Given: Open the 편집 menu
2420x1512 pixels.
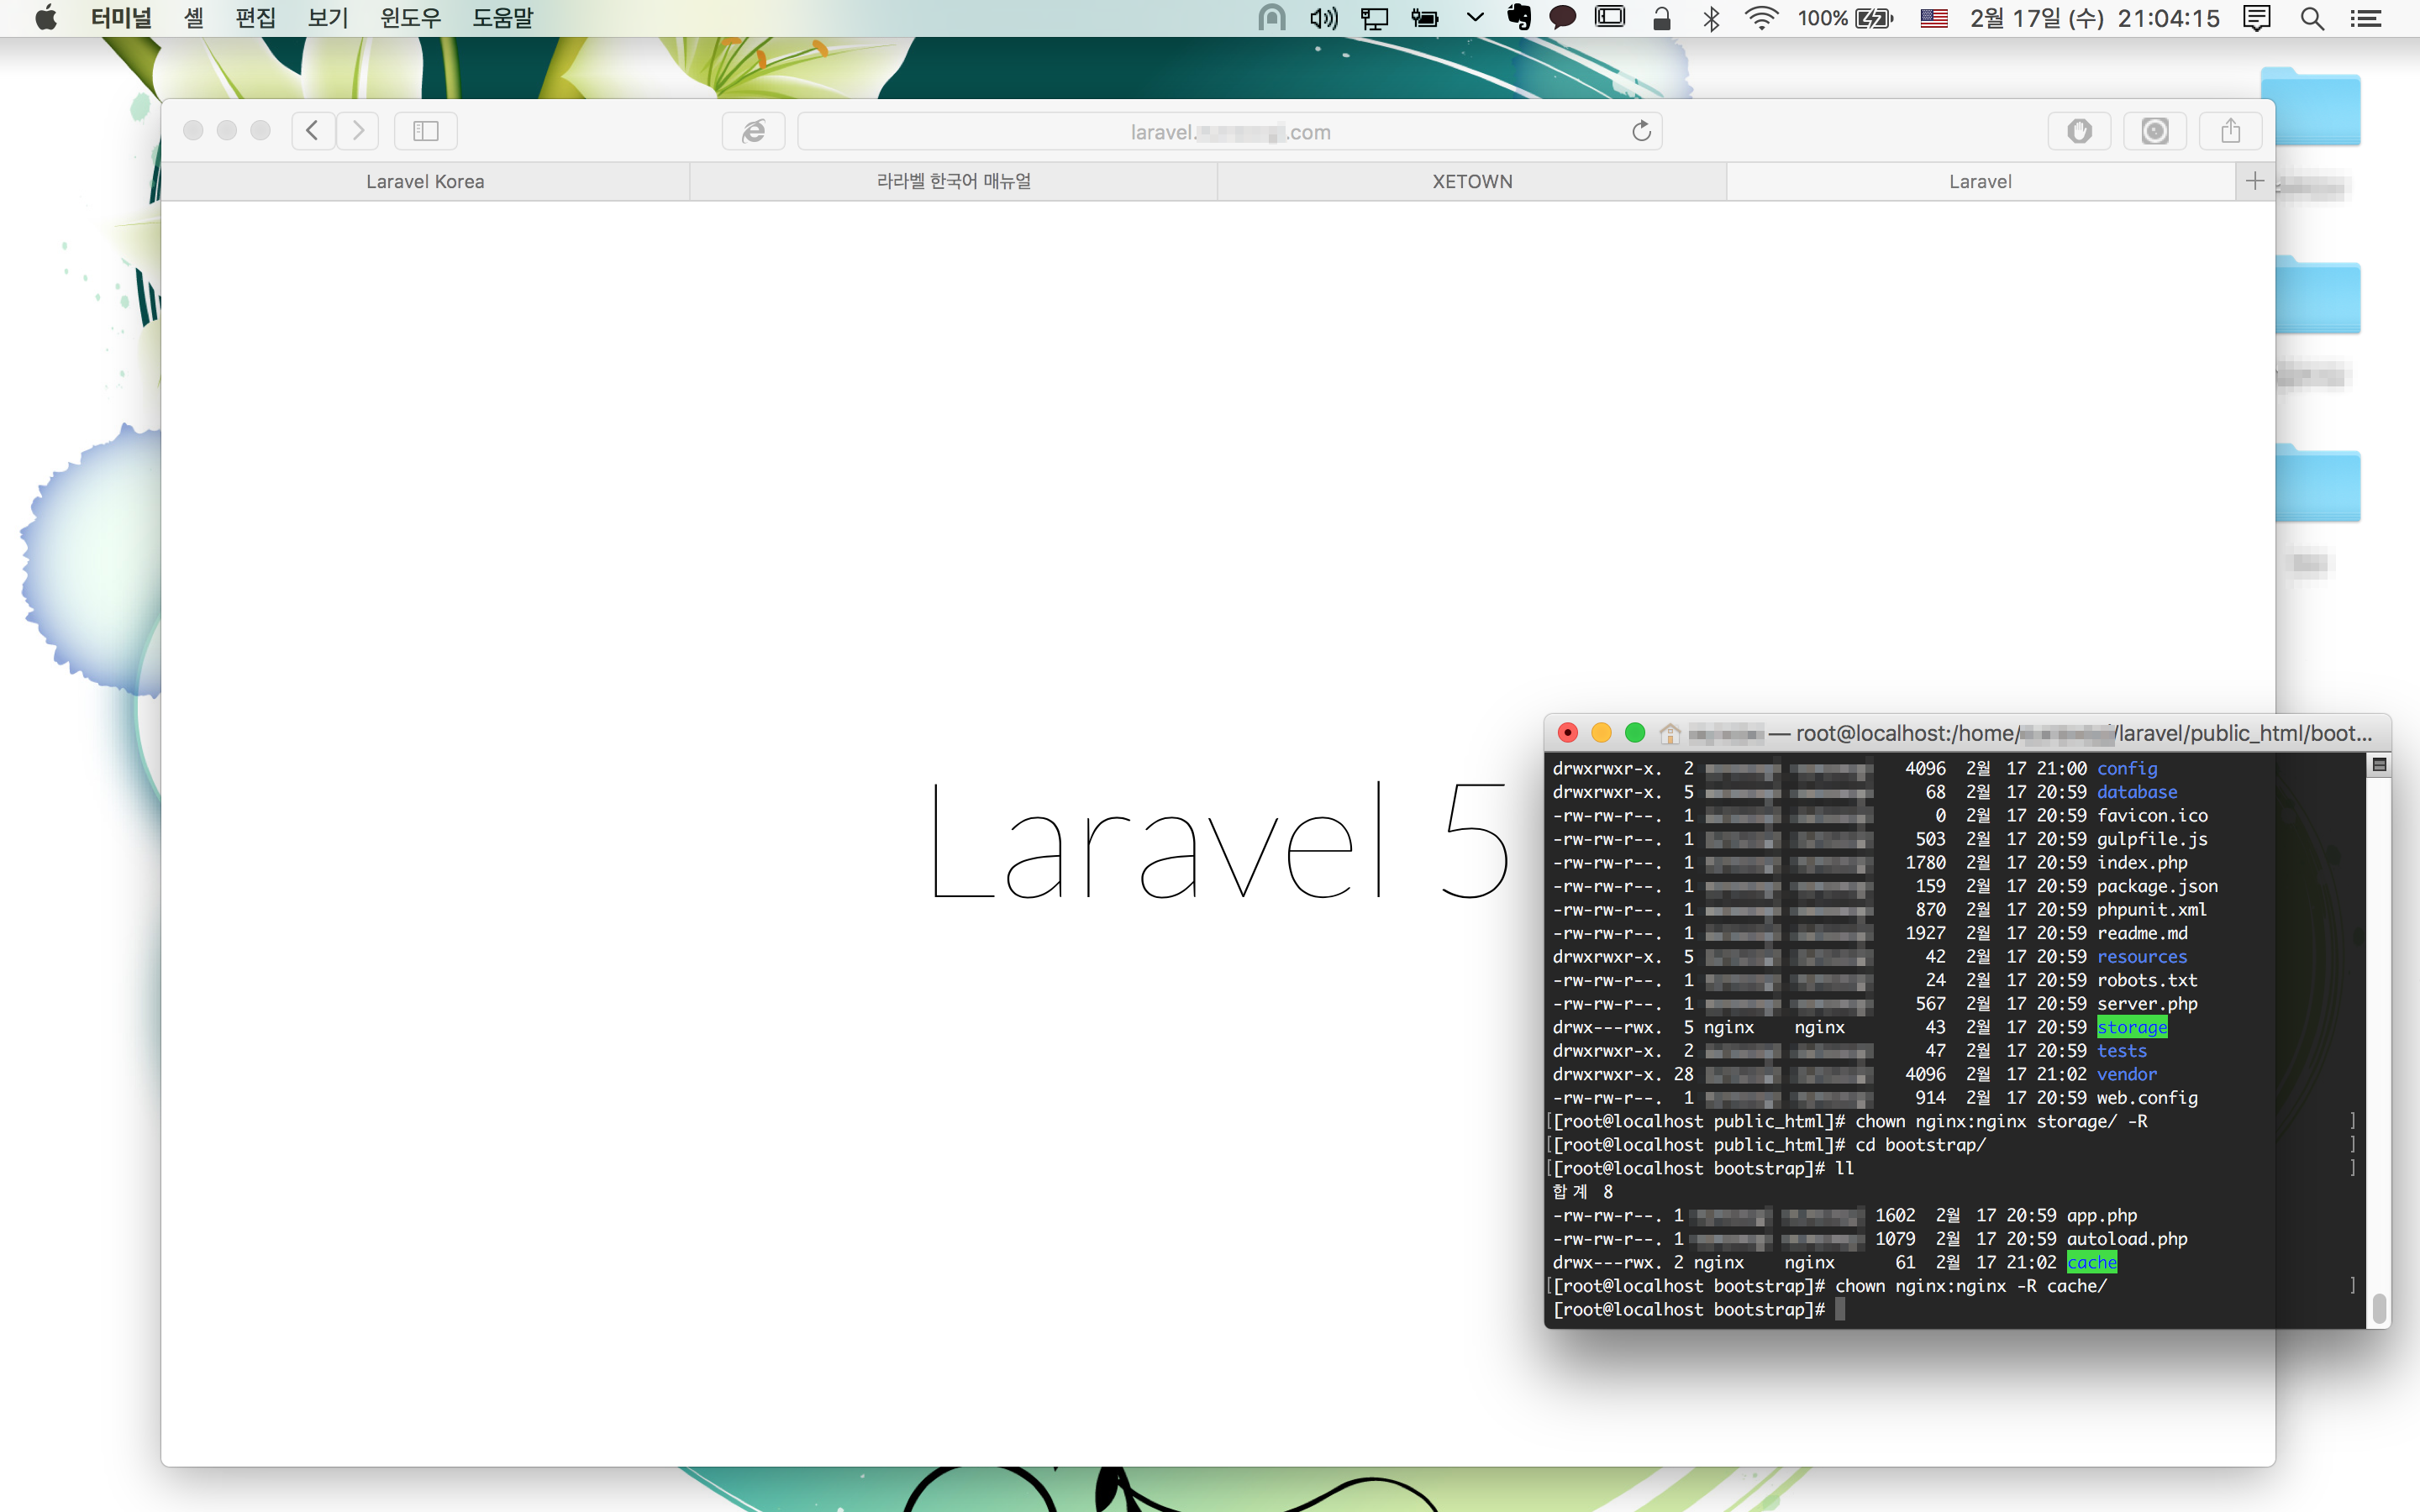Looking at the screenshot, I should click(256, 18).
